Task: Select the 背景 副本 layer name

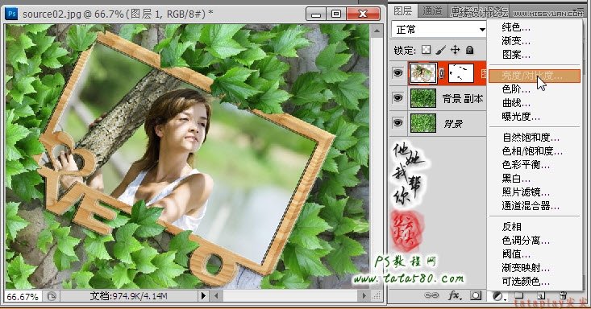Action: point(463,99)
